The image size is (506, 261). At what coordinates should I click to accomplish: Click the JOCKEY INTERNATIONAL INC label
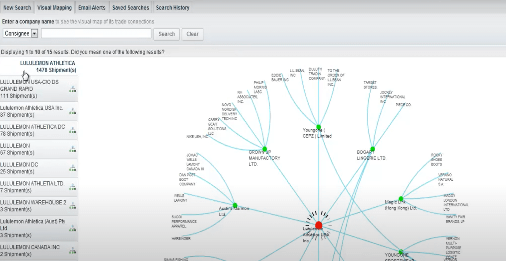coord(393,97)
